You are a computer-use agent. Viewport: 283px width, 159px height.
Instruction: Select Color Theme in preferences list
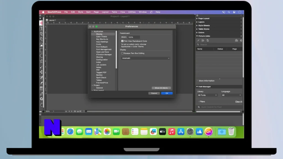102,37
